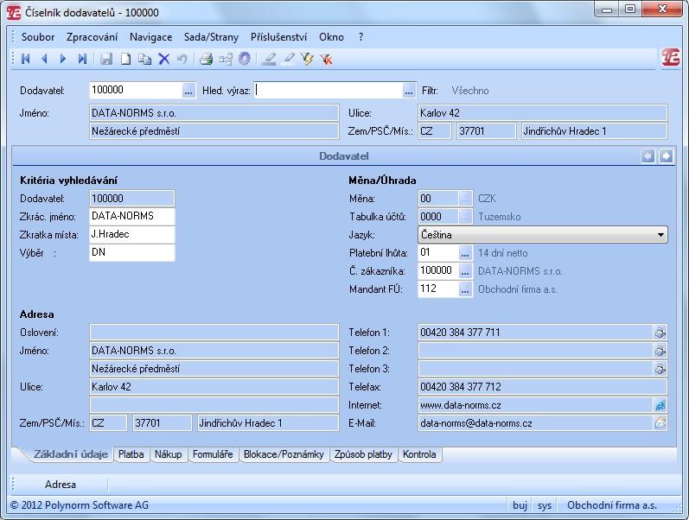Click the Print icon
689x520 pixels.
pos(206,59)
